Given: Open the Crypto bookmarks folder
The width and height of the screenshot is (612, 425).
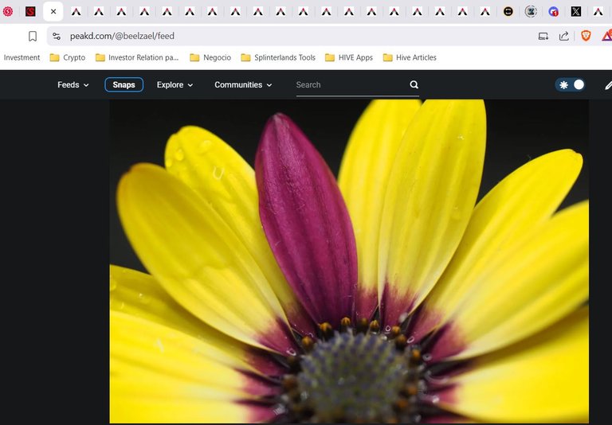Looking at the screenshot, I should pyautogui.click(x=68, y=58).
